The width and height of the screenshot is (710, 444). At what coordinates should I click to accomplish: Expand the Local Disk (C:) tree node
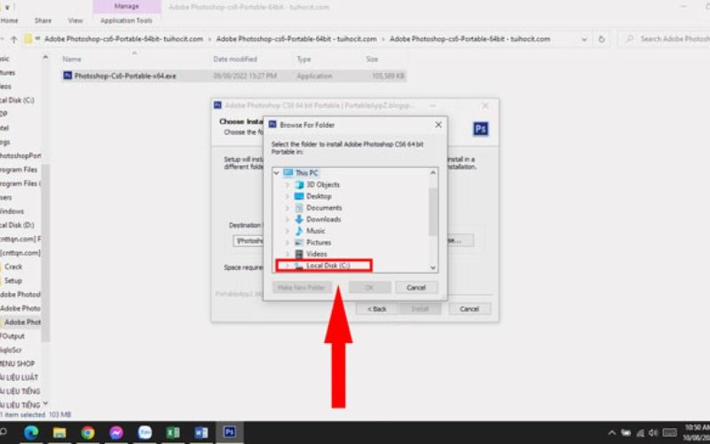(x=287, y=266)
